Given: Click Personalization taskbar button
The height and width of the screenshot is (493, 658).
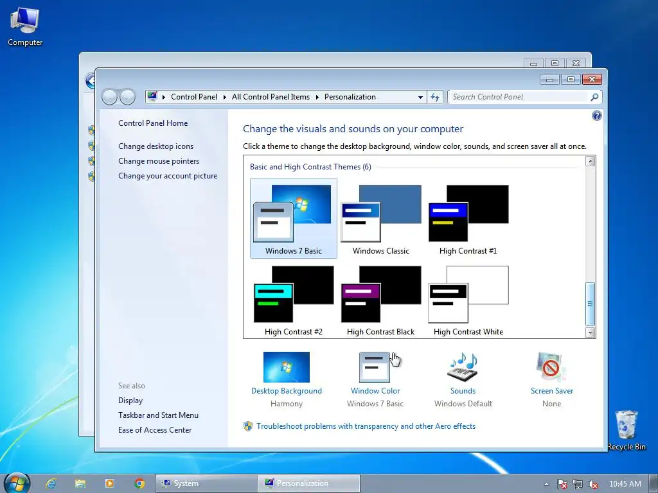Looking at the screenshot, I should 309,483.
